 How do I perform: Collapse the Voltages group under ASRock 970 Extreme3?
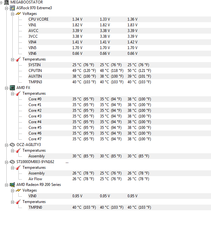[13, 14]
